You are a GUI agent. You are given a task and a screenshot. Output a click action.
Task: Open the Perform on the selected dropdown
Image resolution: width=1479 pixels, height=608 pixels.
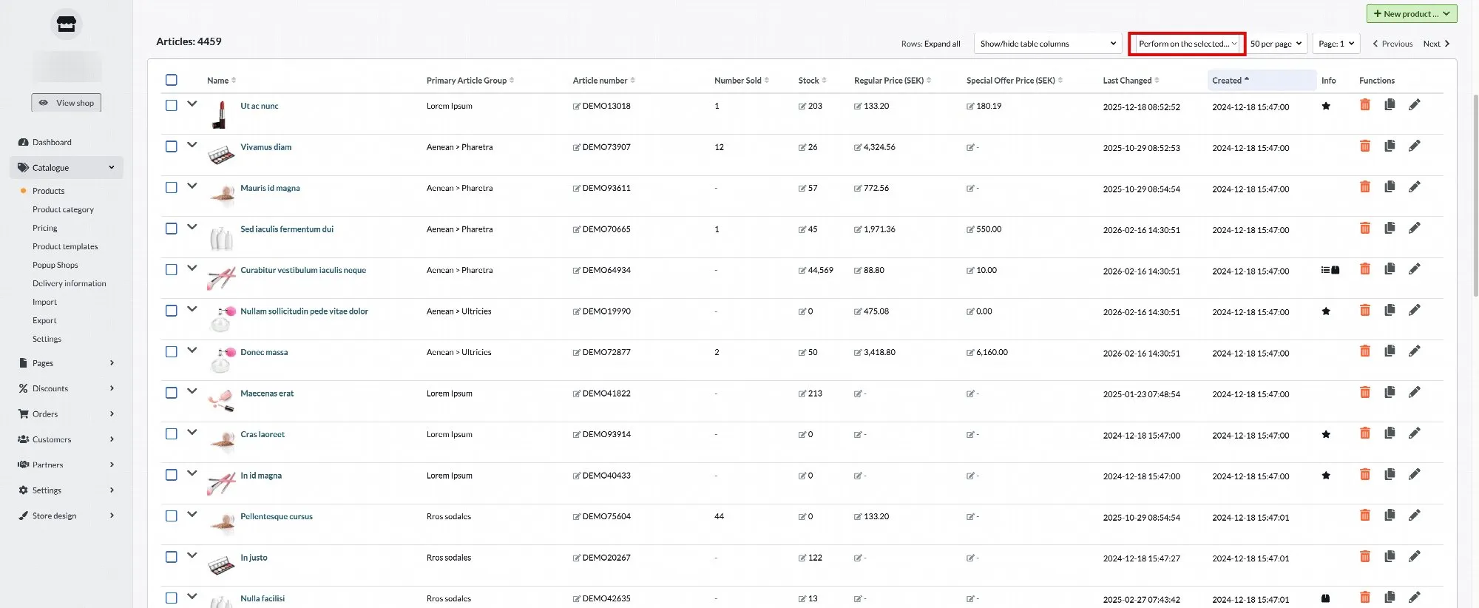[1187, 44]
